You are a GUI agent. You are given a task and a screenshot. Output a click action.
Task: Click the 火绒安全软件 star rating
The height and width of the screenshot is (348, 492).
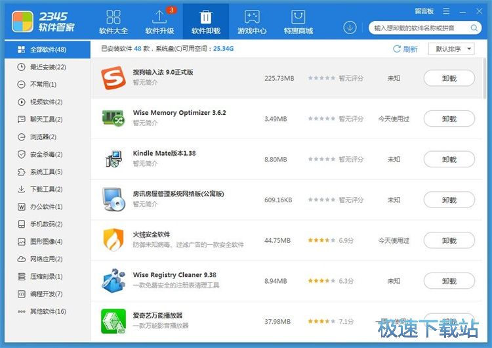[321, 240]
